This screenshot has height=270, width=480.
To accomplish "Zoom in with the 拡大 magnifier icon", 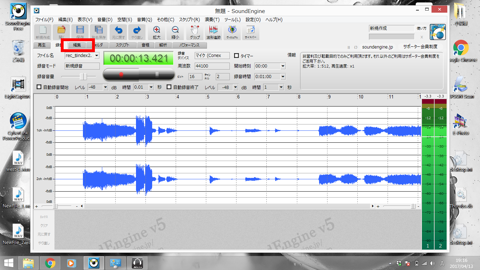I will 157,32.
